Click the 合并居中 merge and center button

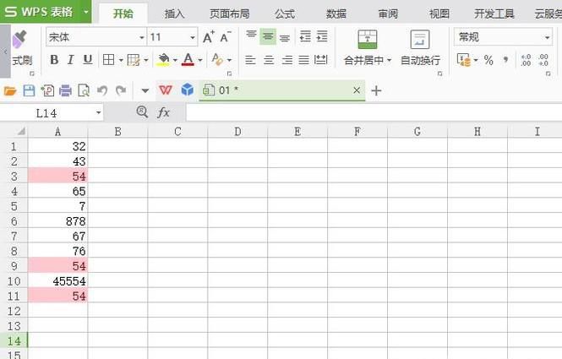click(368, 47)
